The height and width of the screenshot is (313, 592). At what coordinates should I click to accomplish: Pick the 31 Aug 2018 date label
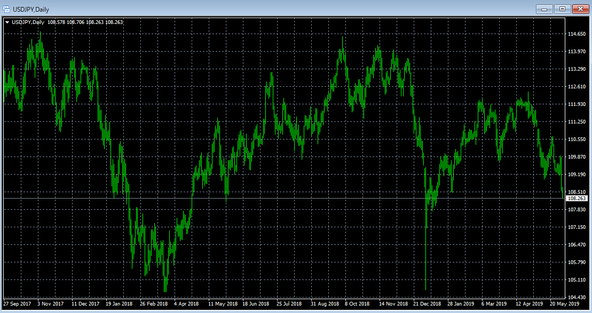[x=325, y=303]
